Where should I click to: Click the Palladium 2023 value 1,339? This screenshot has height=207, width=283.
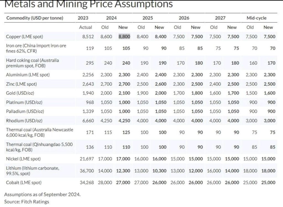[x=88, y=111]
